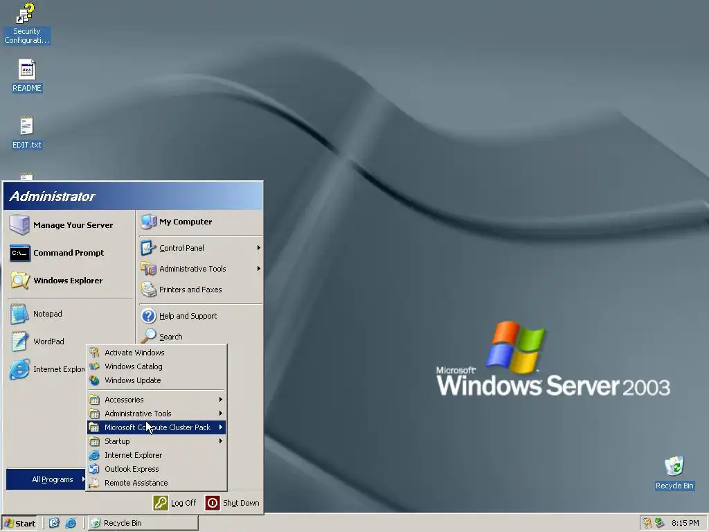Viewport: 709px width, 532px height.
Task: Click arrow next to Startup
Action: (x=221, y=441)
